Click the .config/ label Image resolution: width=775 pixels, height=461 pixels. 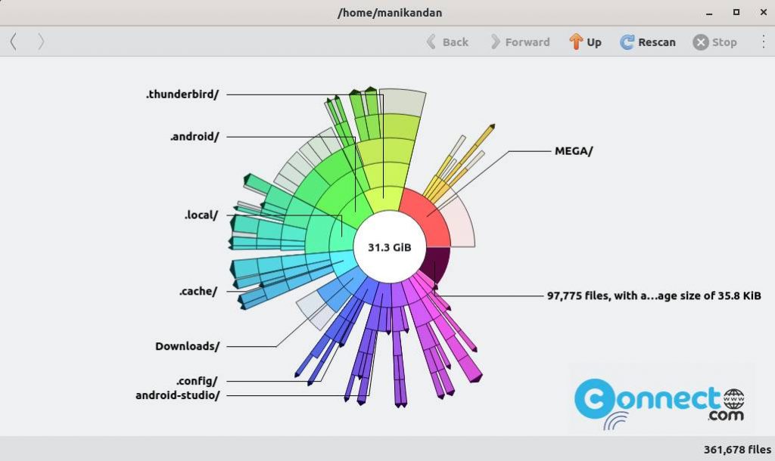tap(196, 380)
